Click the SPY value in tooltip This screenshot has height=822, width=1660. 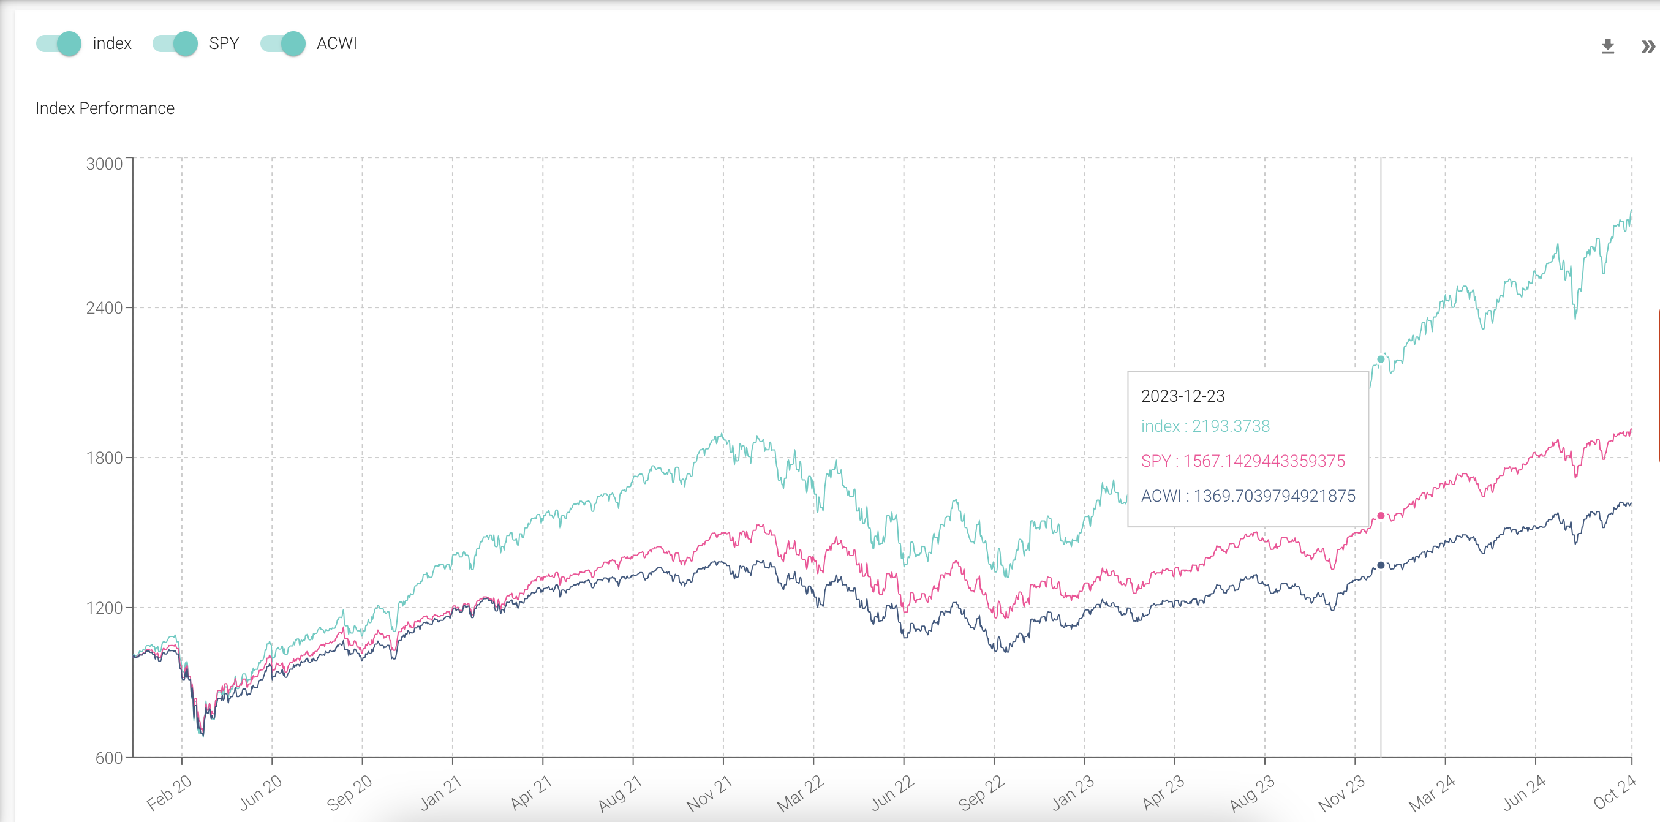coord(1242,461)
